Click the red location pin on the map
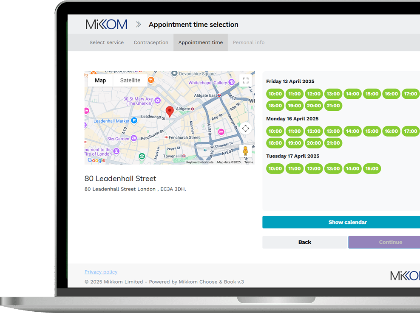The height and width of the screenshot is (313, 420). [x=170, y=112]
